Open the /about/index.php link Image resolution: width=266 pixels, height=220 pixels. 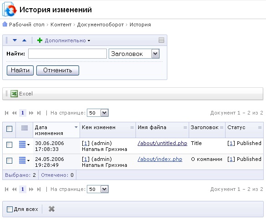point(160,159)
